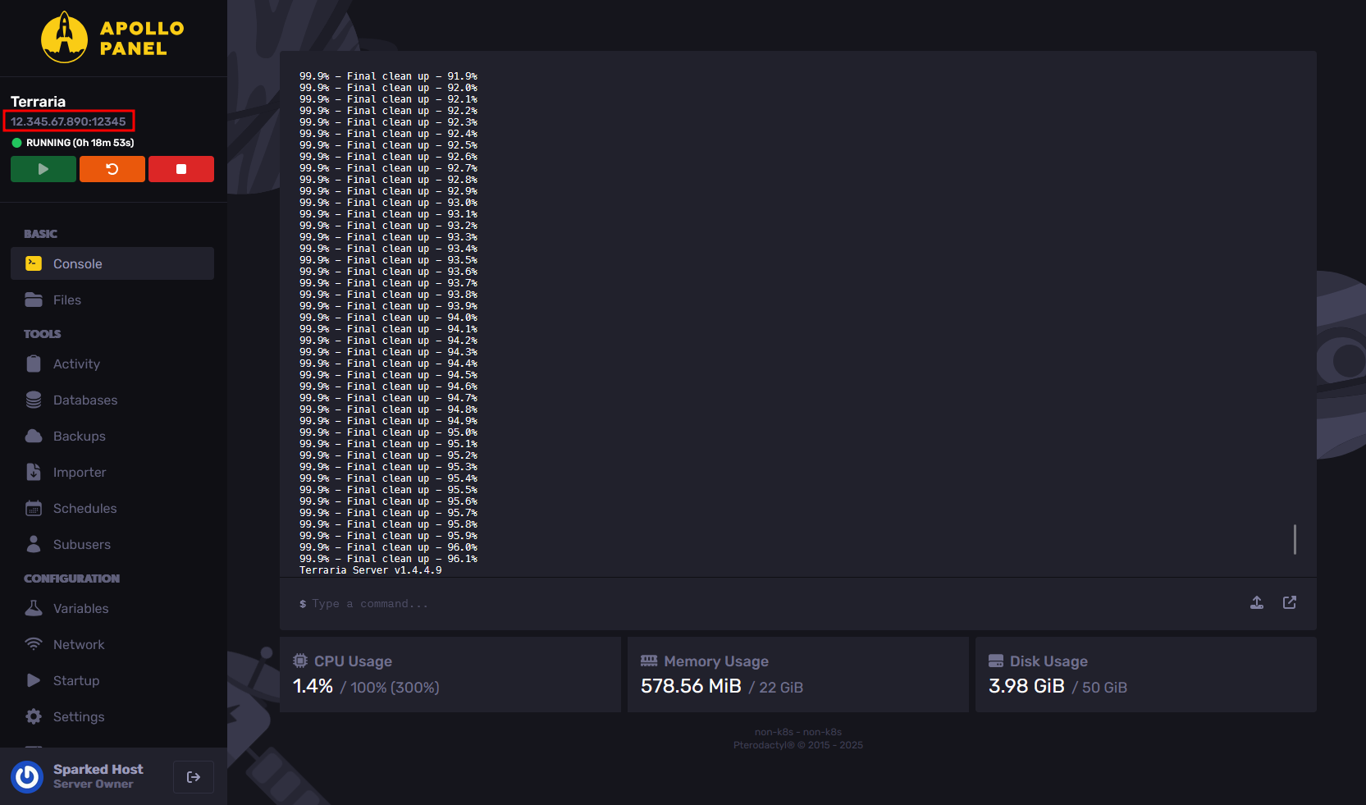Click the Sparked Host avatar icon
This screenshot has height=805, width=1366.
pyautogui.click(x=27, y=776)
